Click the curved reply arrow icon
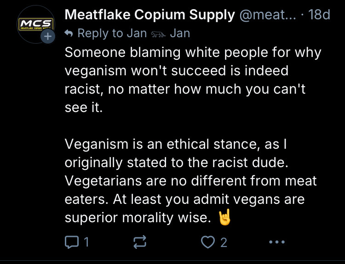Image resolution: width=345 pixels, height=264 pixels. 69,34
